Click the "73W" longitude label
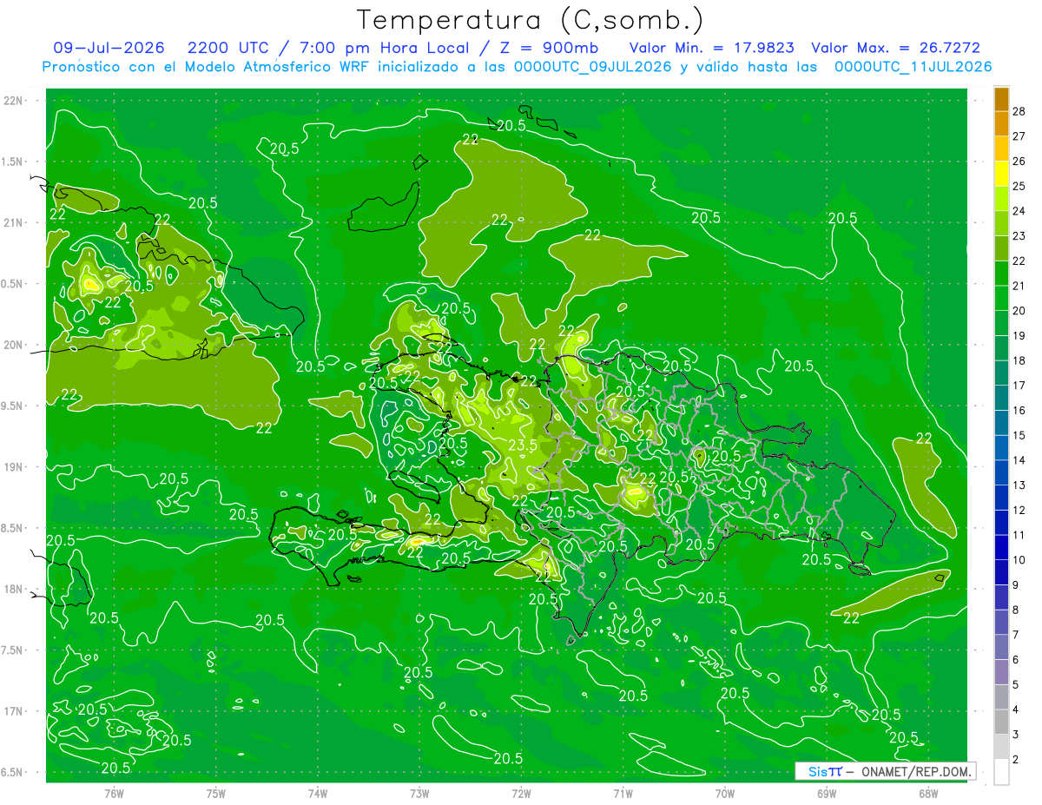Image resolution: width=1042 pixels, height=805 pixels. pos(419,793)
